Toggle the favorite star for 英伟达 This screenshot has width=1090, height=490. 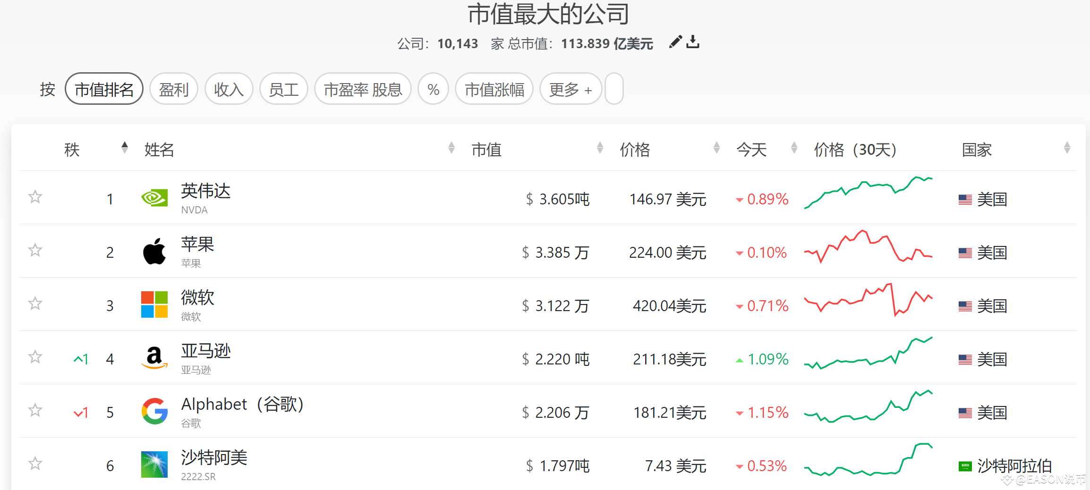click(34, 197)
